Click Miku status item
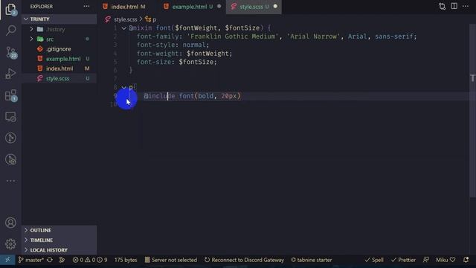 tap(446, 260)
